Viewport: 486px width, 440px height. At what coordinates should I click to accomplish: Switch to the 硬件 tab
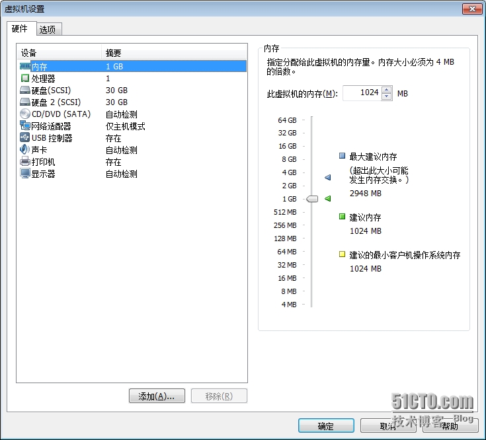coord(20,29)
